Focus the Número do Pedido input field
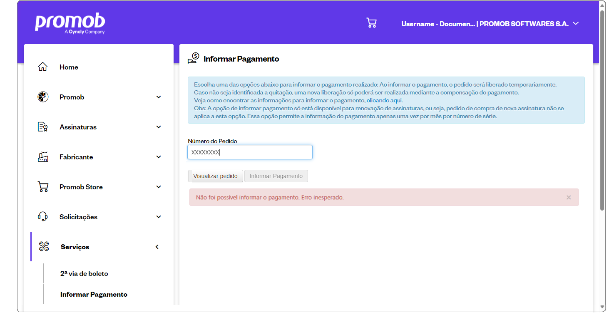The height and width of the screenshot is (315, 609). tap(250, 152)
